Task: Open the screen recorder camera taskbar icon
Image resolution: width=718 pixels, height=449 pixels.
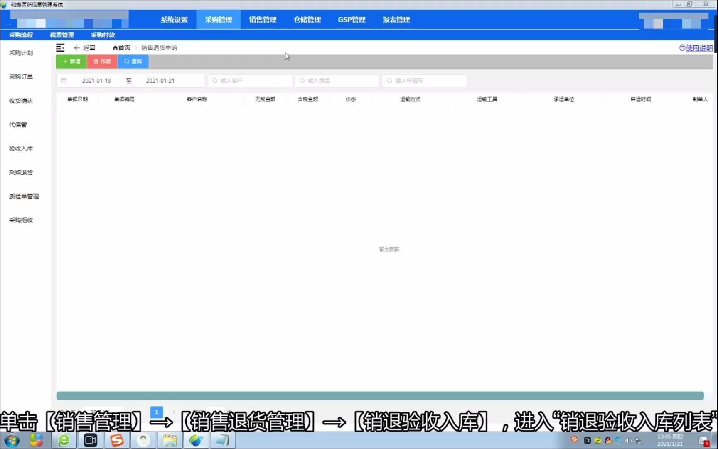Action: click(90, 440)
